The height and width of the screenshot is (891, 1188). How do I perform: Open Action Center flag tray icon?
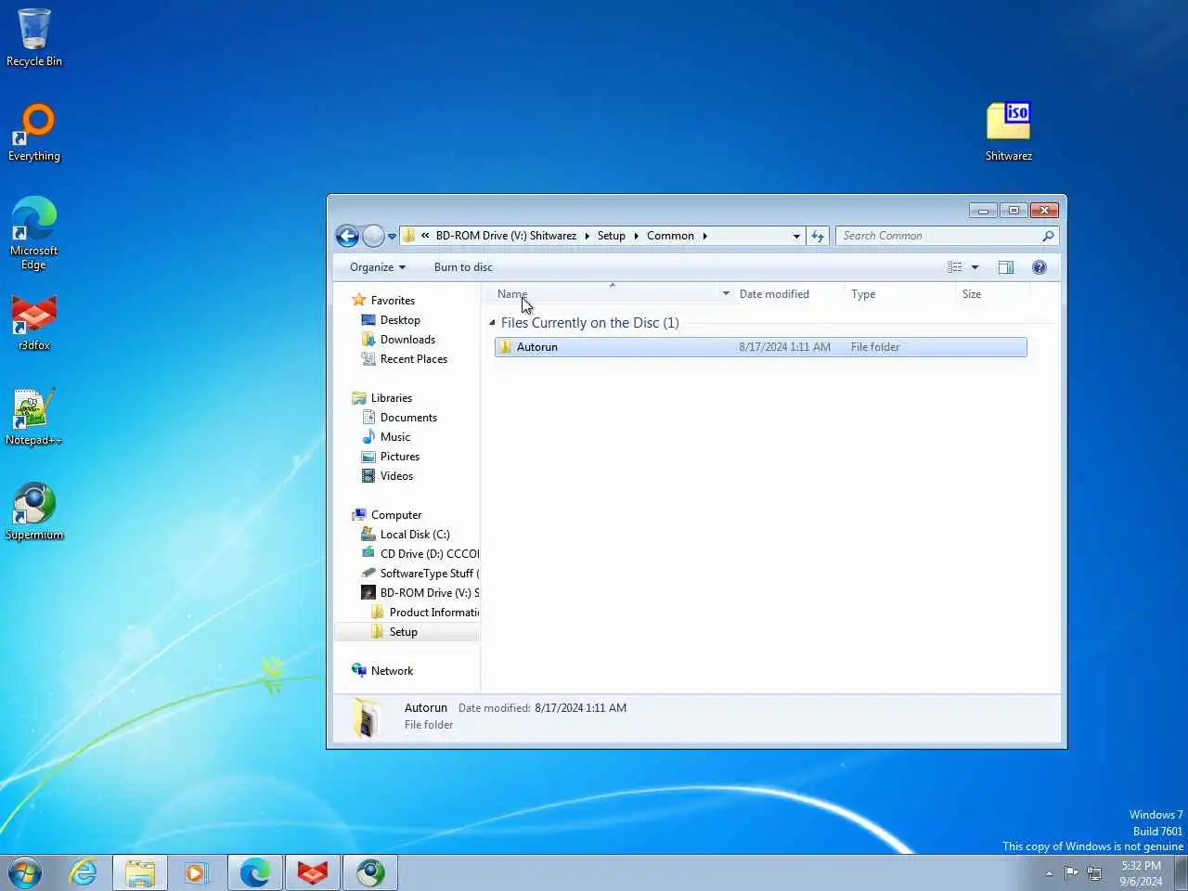[x=1071, y=872]
